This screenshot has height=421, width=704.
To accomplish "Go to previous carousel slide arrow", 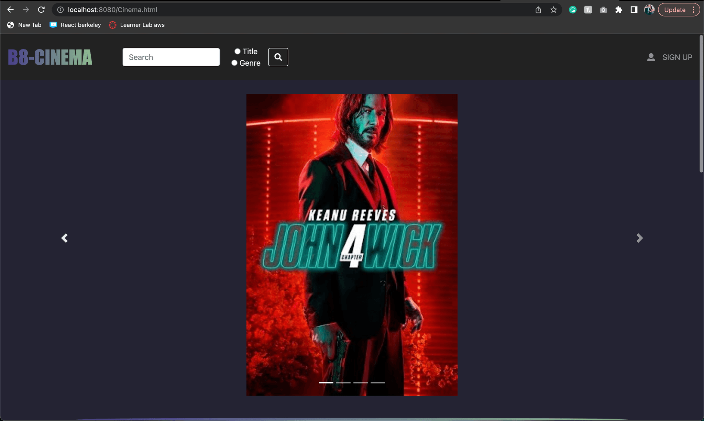I will tap(65, 238).
